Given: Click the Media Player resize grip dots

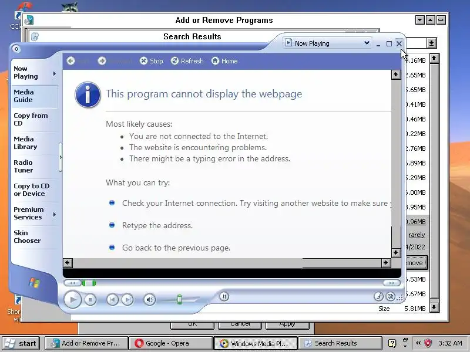Looking at the screenshot, I should pyautogui.click(x=400, y=297).
